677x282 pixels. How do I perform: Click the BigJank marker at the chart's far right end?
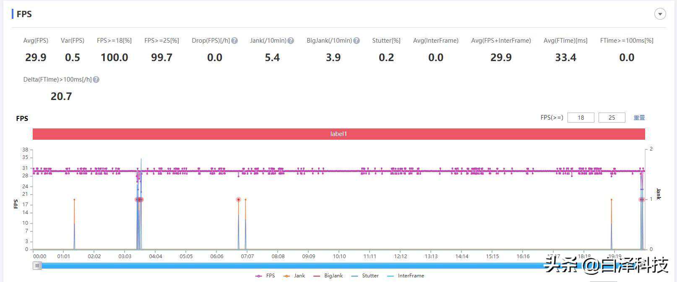[x=641, y=200]
